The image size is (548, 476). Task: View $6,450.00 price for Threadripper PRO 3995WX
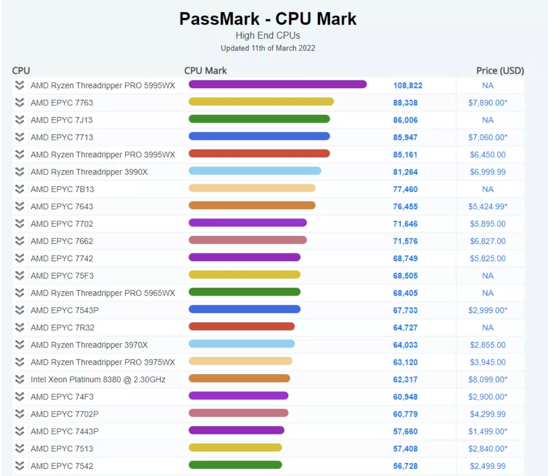click(488, 154)
